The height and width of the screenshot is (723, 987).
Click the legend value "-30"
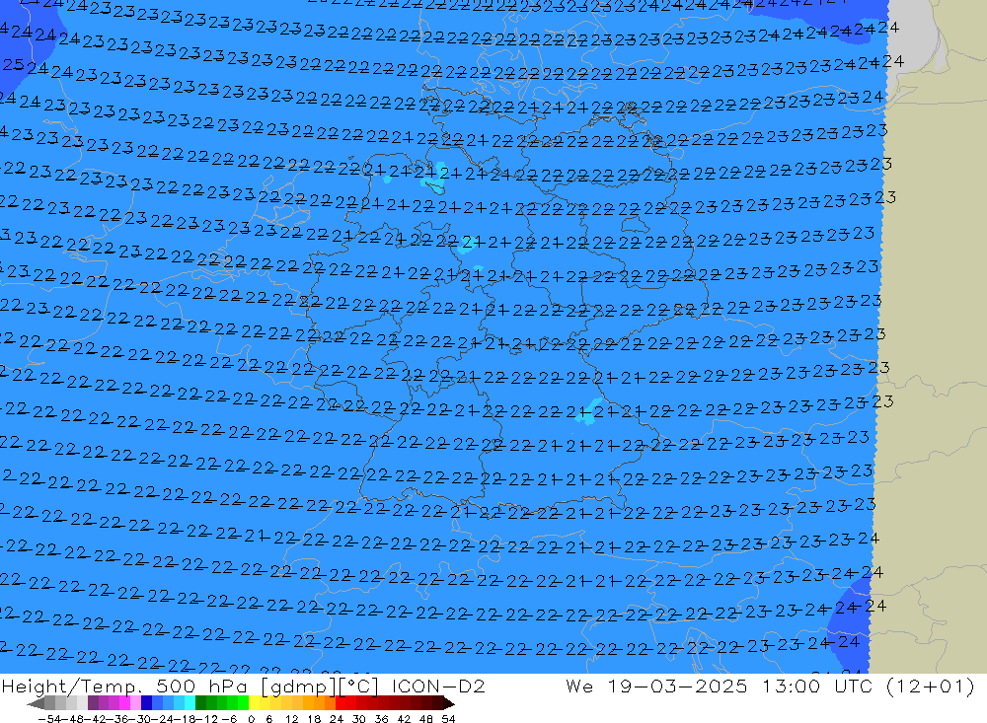click(141, 719)
